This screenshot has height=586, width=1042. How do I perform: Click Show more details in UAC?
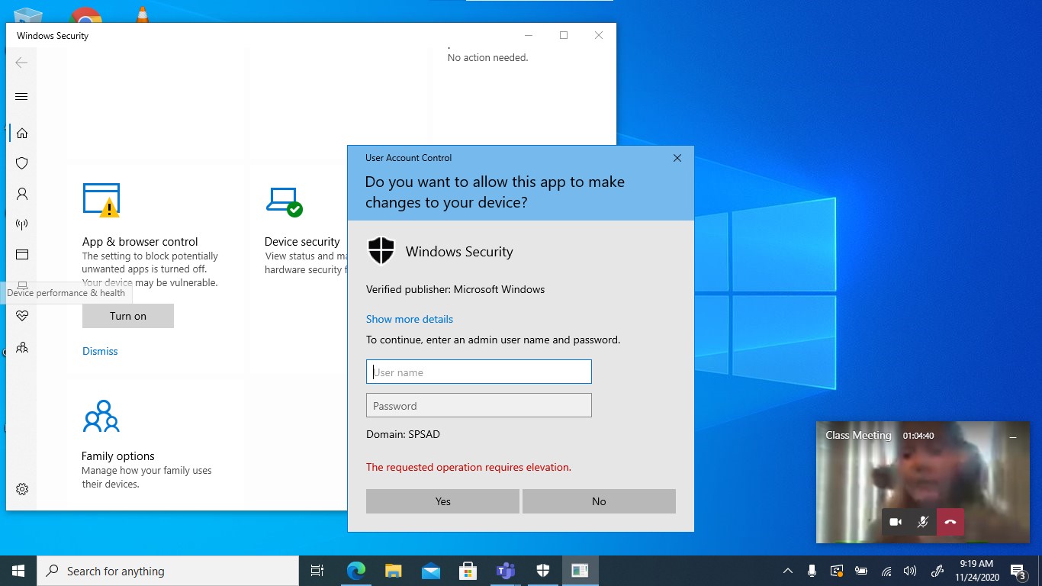pyautogui.click(x=410, y=319)
